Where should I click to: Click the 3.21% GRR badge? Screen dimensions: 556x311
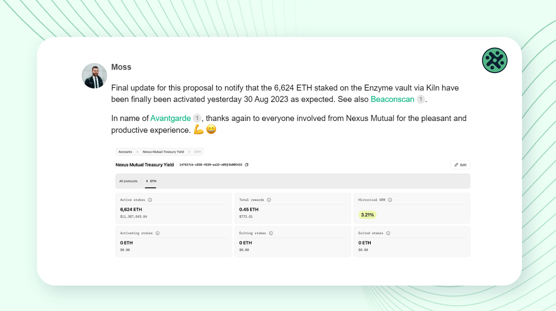(x=367, y=215)
